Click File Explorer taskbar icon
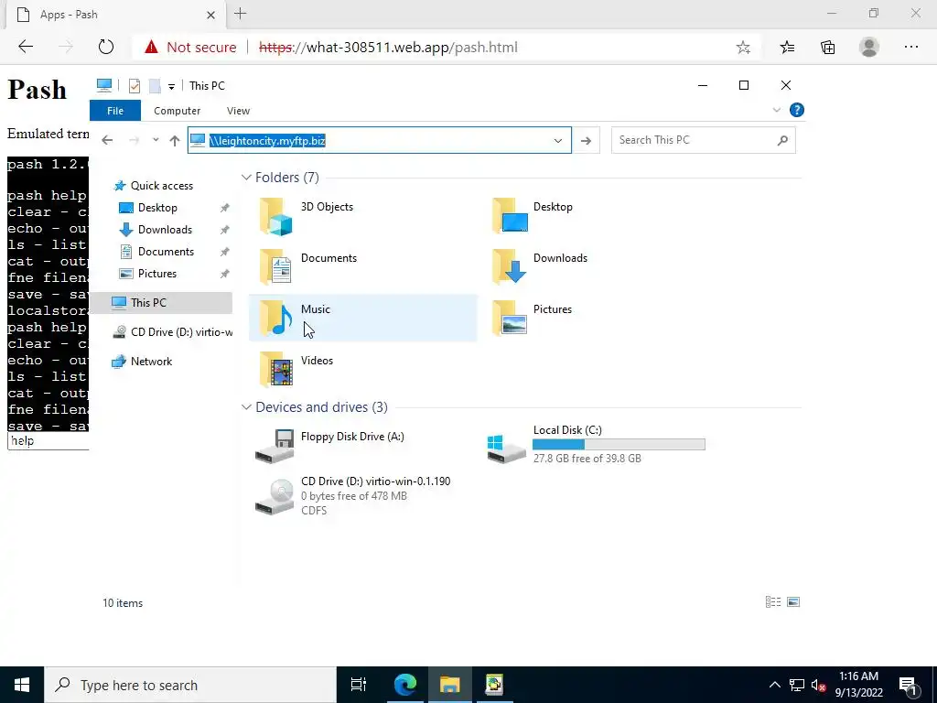The width and height of the screenshot is (937, 703). pos(449,685)
